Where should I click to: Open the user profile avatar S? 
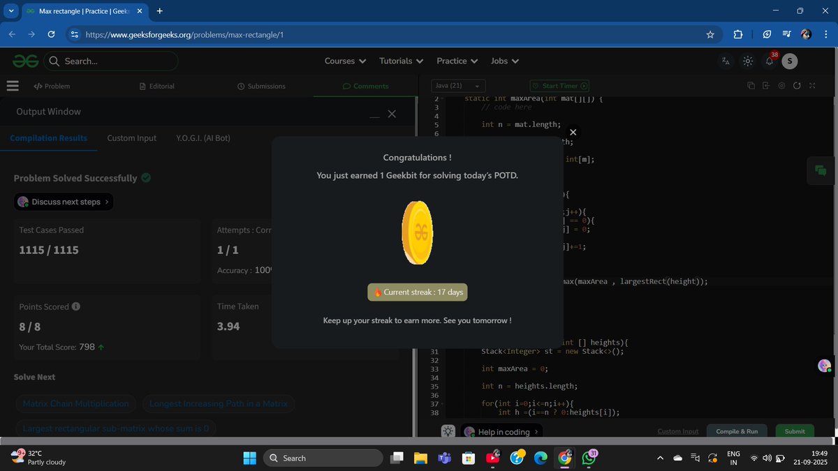[x=790, y=61]
